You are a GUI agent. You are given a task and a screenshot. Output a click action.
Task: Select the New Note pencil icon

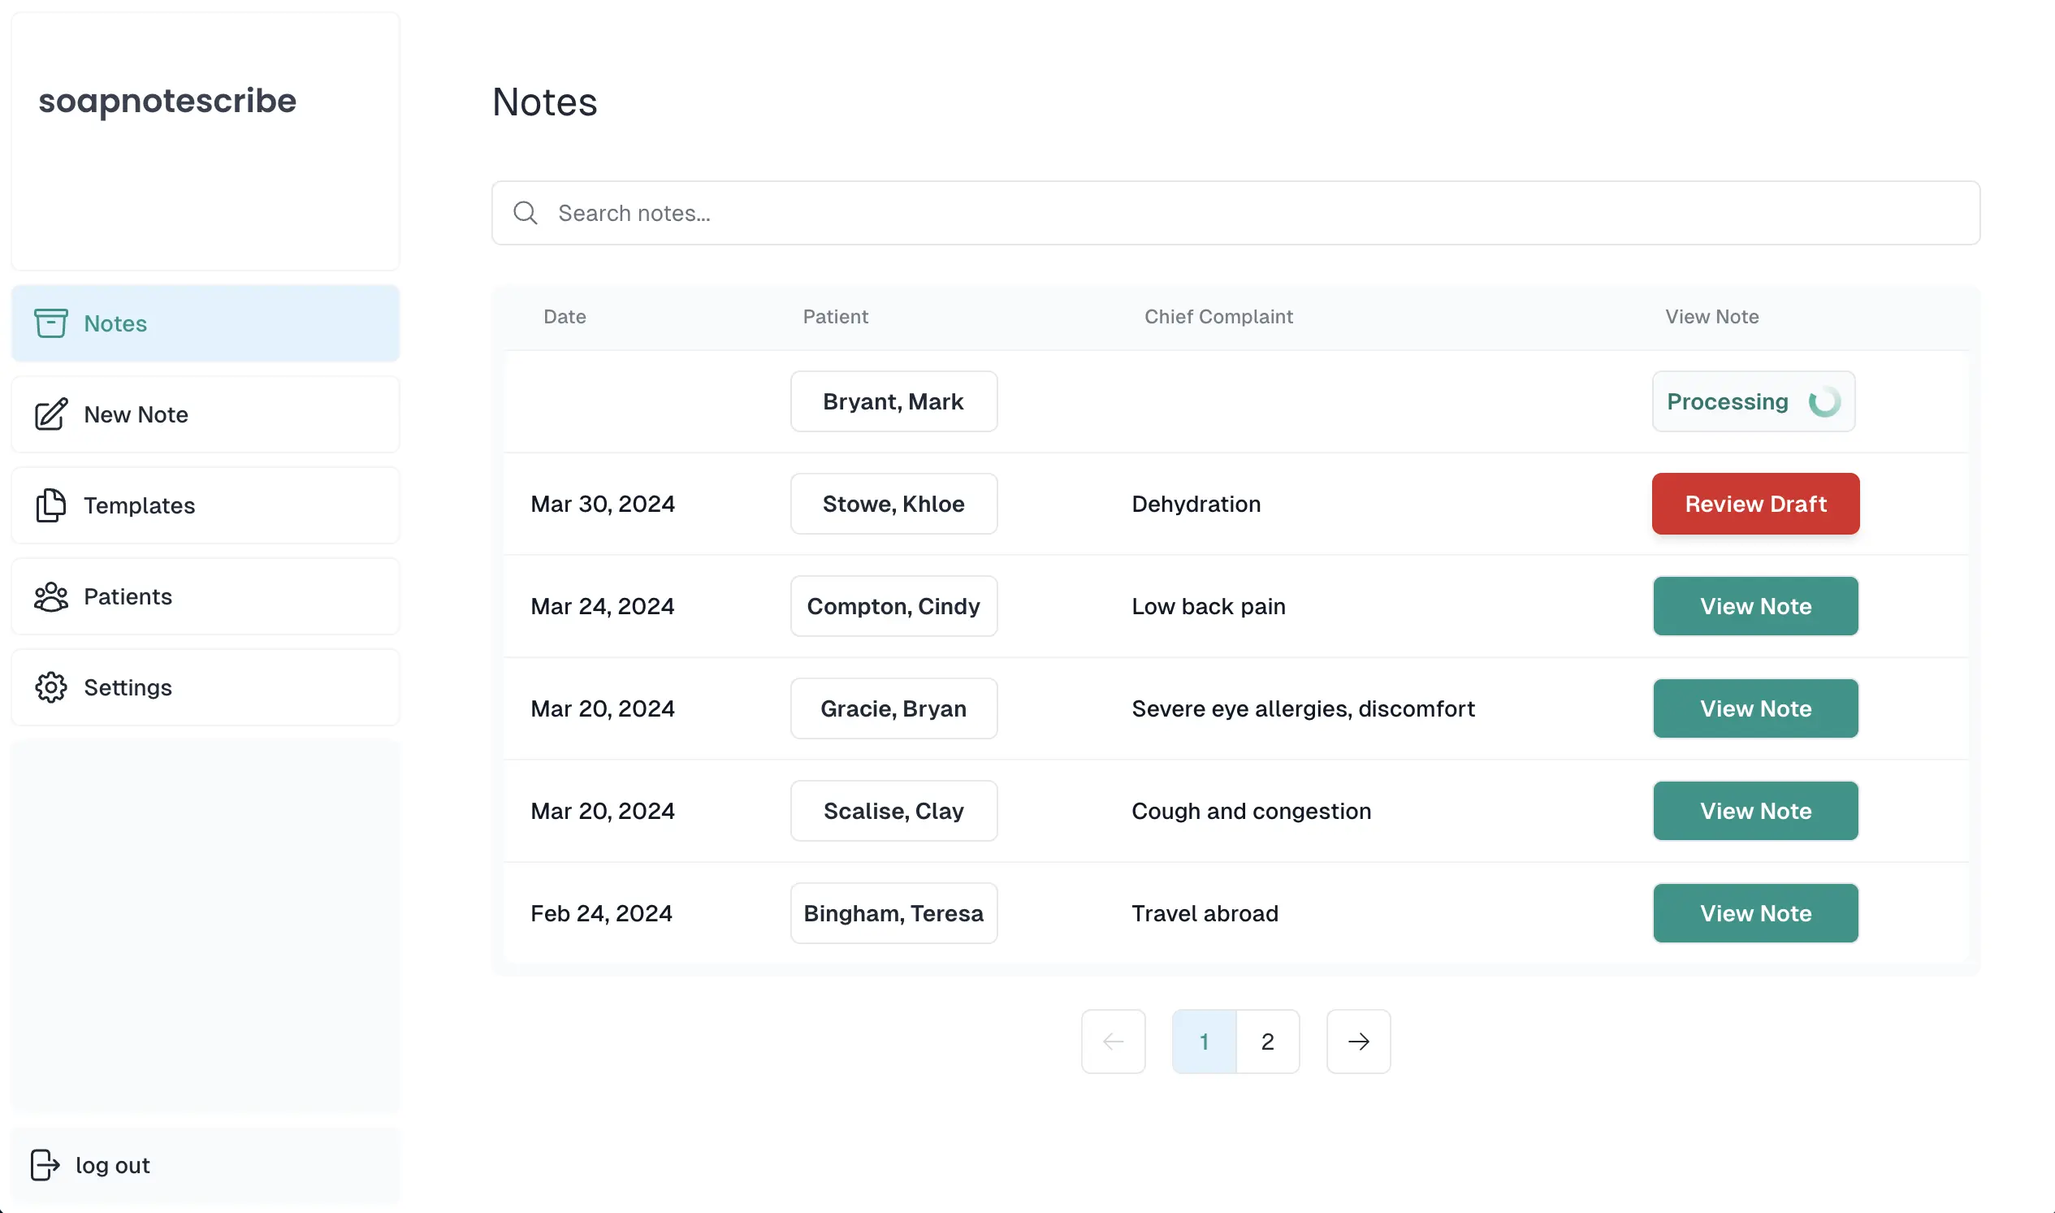tap(50, 414)
